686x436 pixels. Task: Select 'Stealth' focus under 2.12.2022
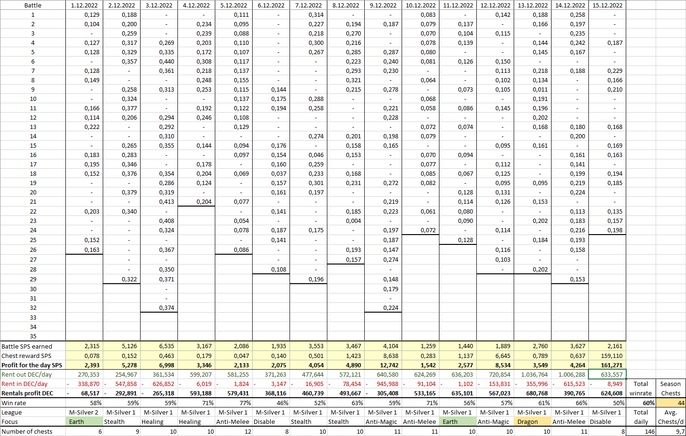pos(121,422)
